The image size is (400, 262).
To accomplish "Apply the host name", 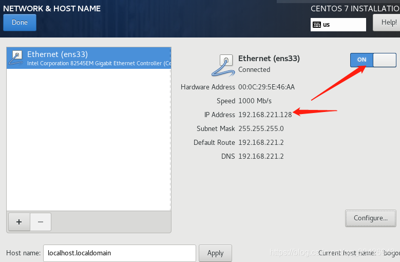I will 215,253.
